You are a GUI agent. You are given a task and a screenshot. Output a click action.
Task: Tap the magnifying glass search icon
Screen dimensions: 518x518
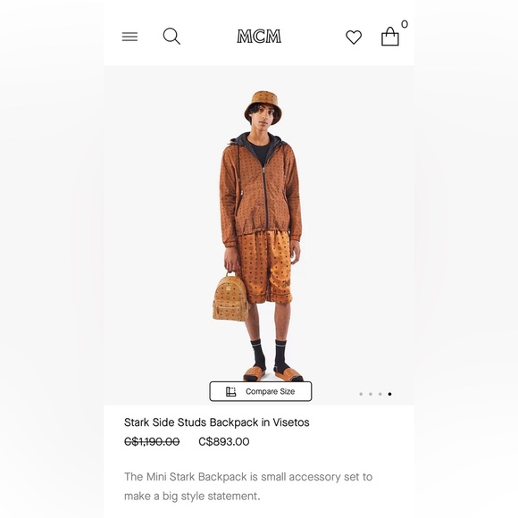[171, 36]
